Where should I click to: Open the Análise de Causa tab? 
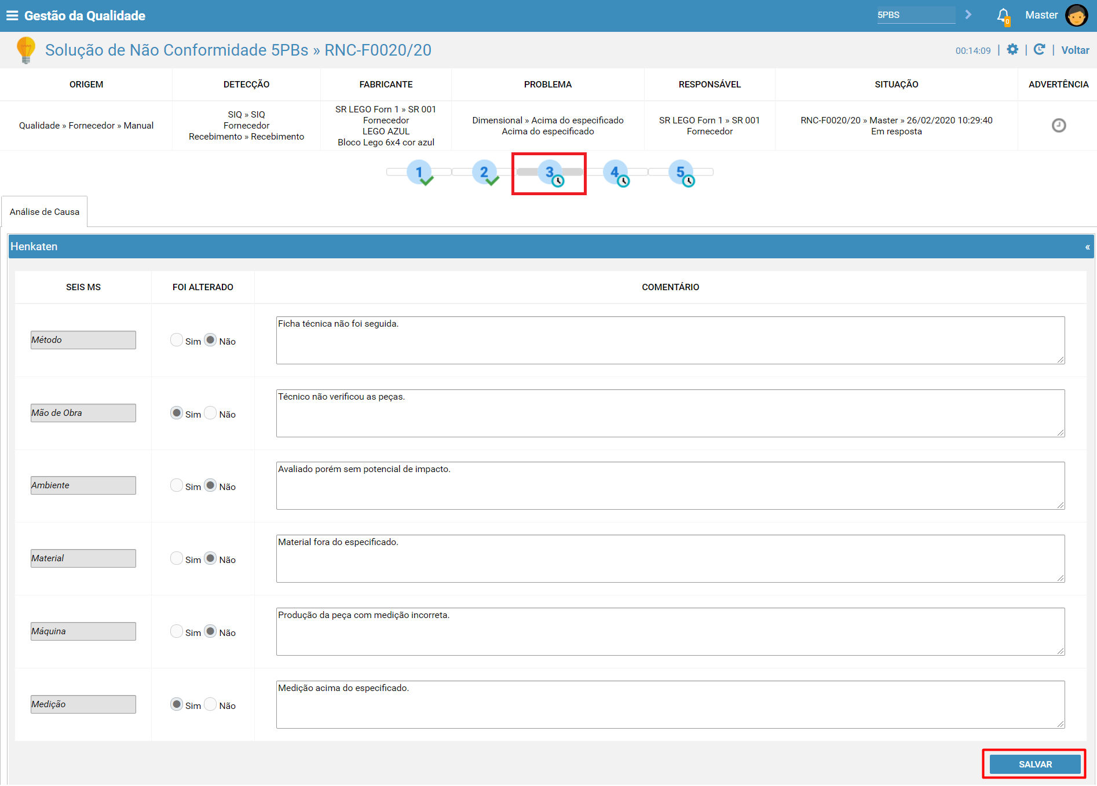point(45,212)
